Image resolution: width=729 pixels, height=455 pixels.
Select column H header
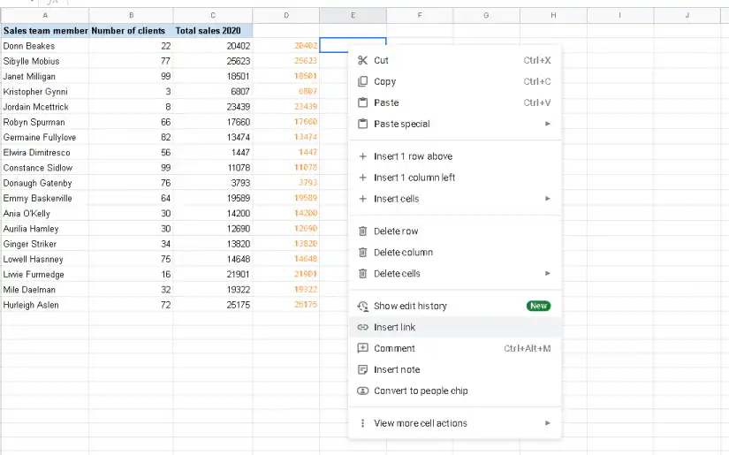(x=553, y=15)
